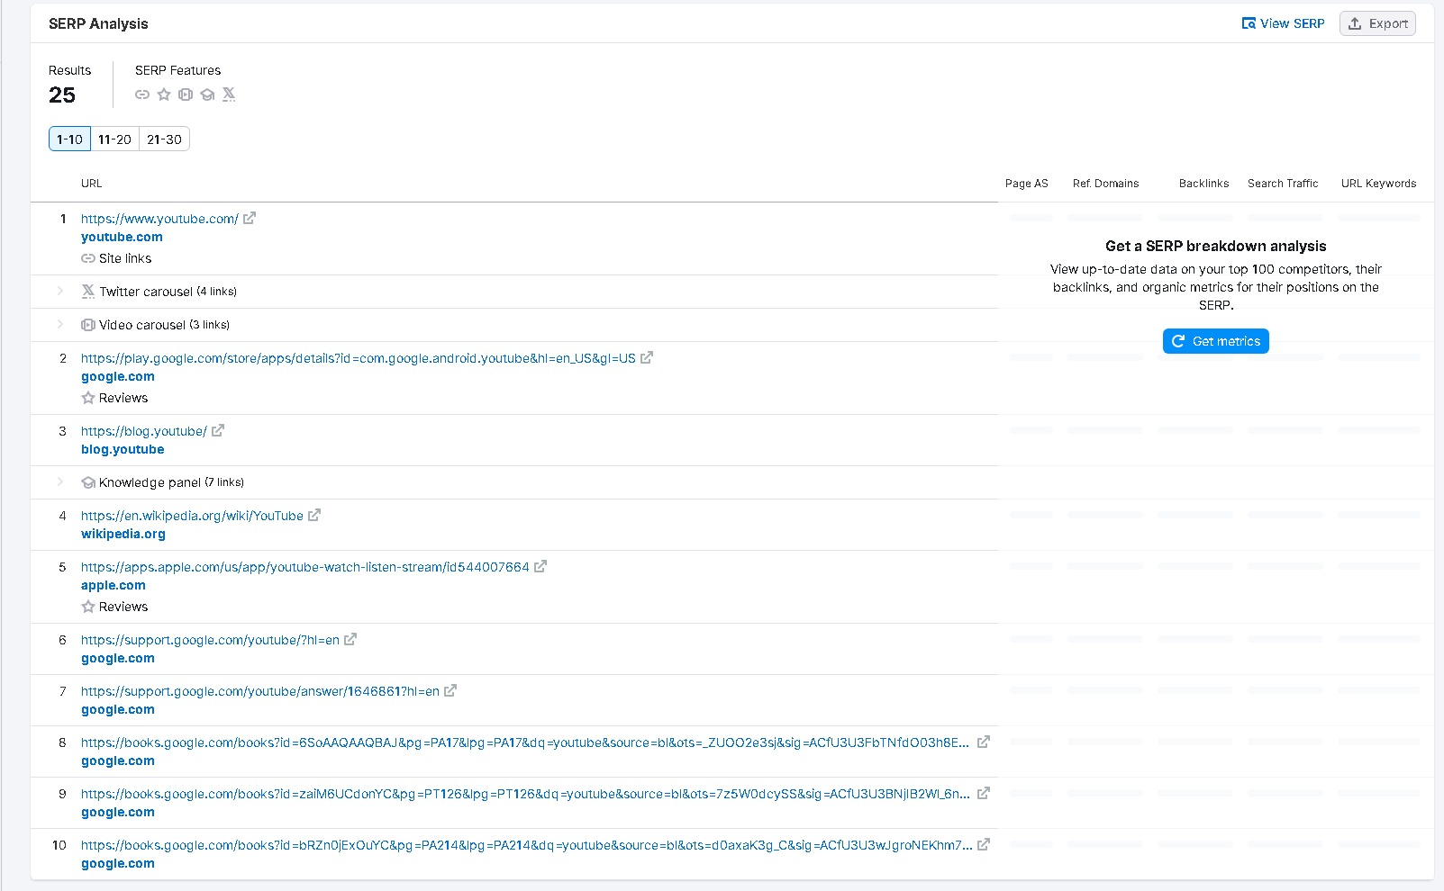Click the apple.com domain link
1444x891 pixels.
114,585
